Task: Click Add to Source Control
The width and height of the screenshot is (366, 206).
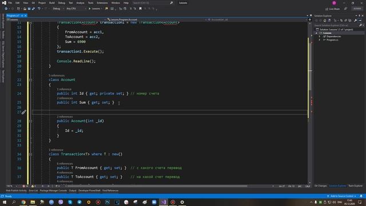Action: click(x=342, y=196)
